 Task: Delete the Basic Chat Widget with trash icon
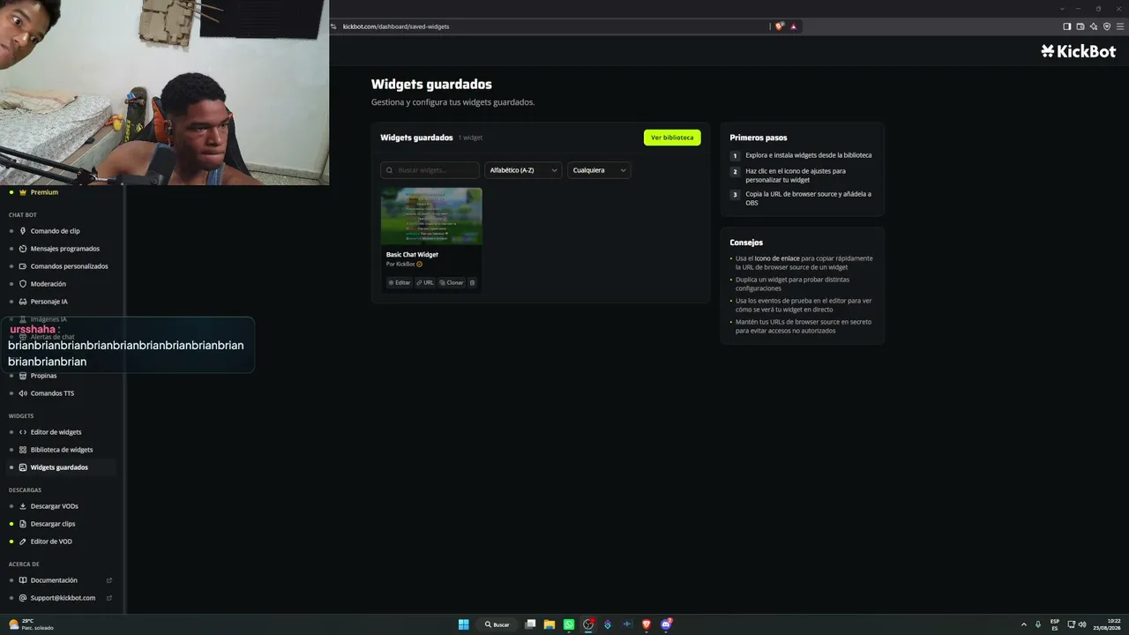[x=472, y=283]
